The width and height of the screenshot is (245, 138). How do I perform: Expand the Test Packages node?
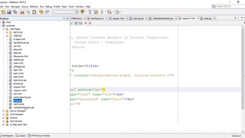(x=3, y=114)
